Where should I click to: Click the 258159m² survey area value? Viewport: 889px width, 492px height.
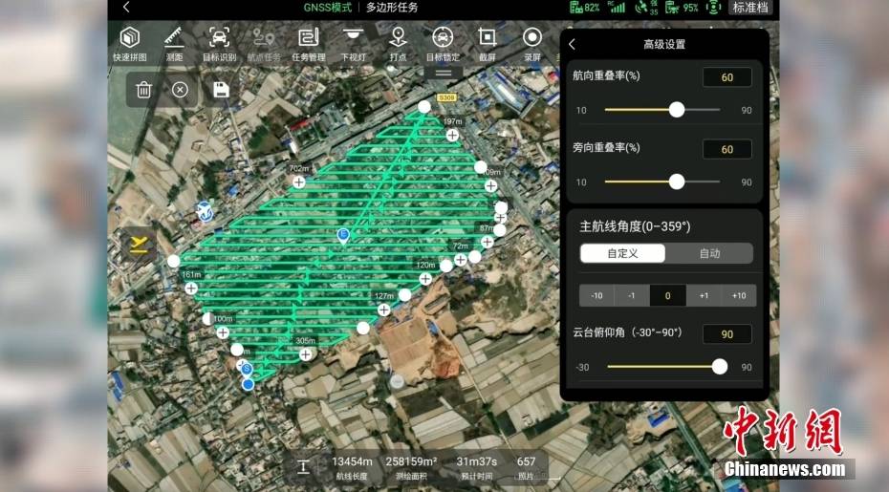411,461
